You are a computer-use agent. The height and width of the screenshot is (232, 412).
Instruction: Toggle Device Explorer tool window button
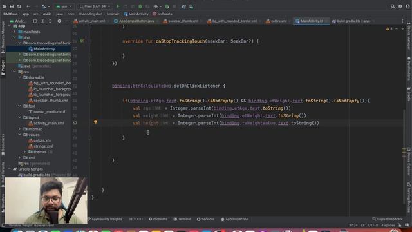click(x=409, y=161)
